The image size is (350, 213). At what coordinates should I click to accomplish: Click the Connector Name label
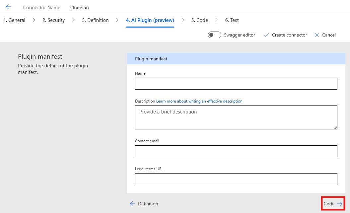tap(42, 7)
